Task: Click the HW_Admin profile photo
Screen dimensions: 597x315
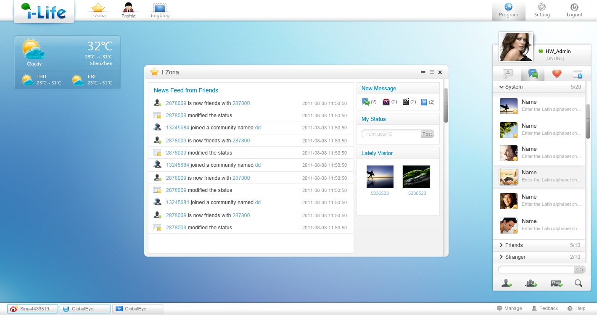Action: tap(516, 47)
